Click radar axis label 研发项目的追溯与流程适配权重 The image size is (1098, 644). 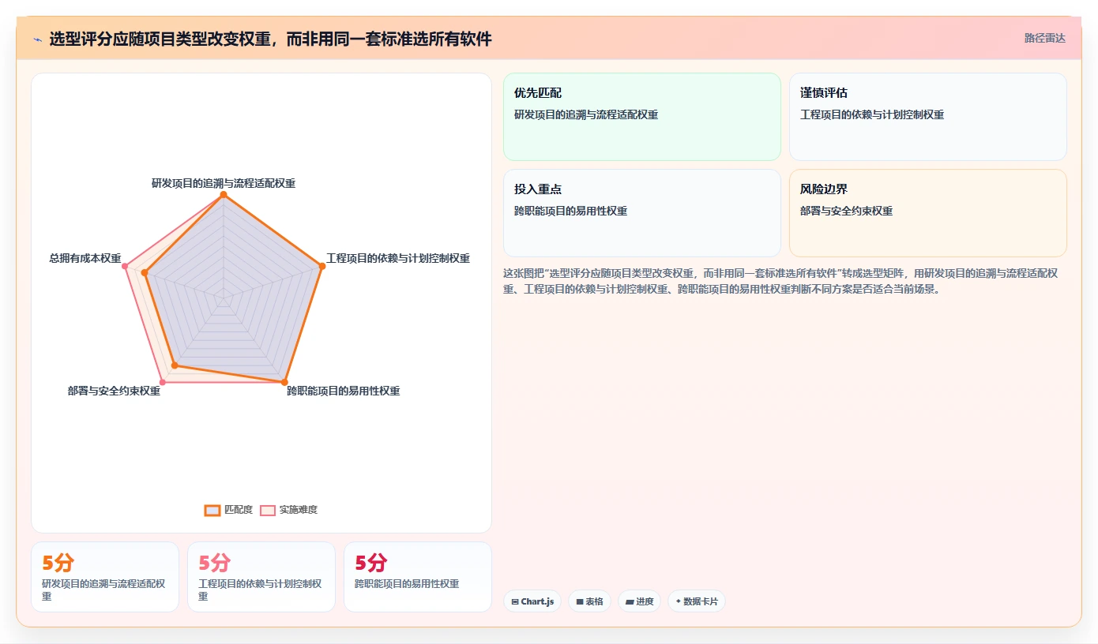[224, 183]
